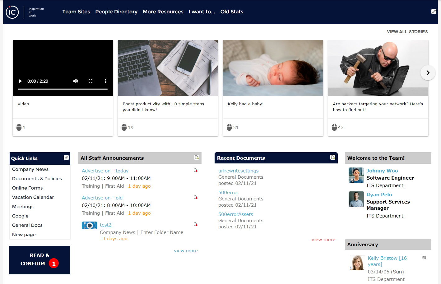
Task: Open the READ & CONFIRM panel
Action: point(40,260)
